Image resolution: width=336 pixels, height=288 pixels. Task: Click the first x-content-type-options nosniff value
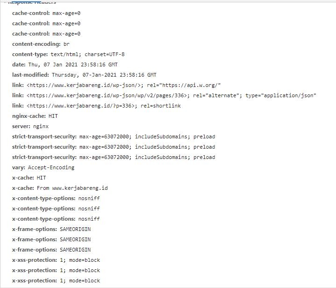pyautogui.click(x=89, y=198)
